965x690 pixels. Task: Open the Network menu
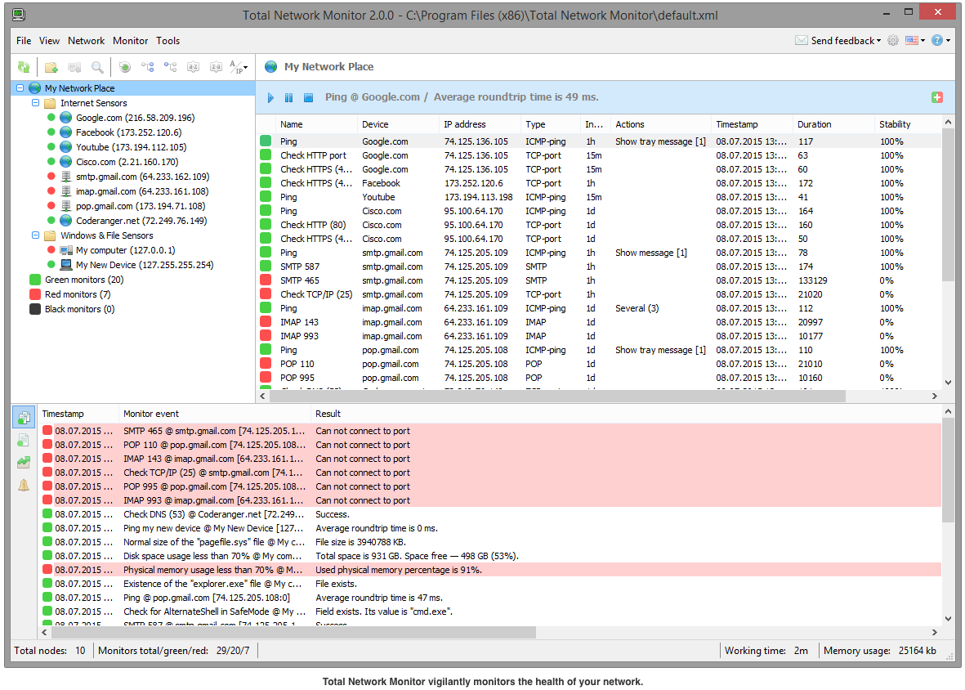click(86, 40)
